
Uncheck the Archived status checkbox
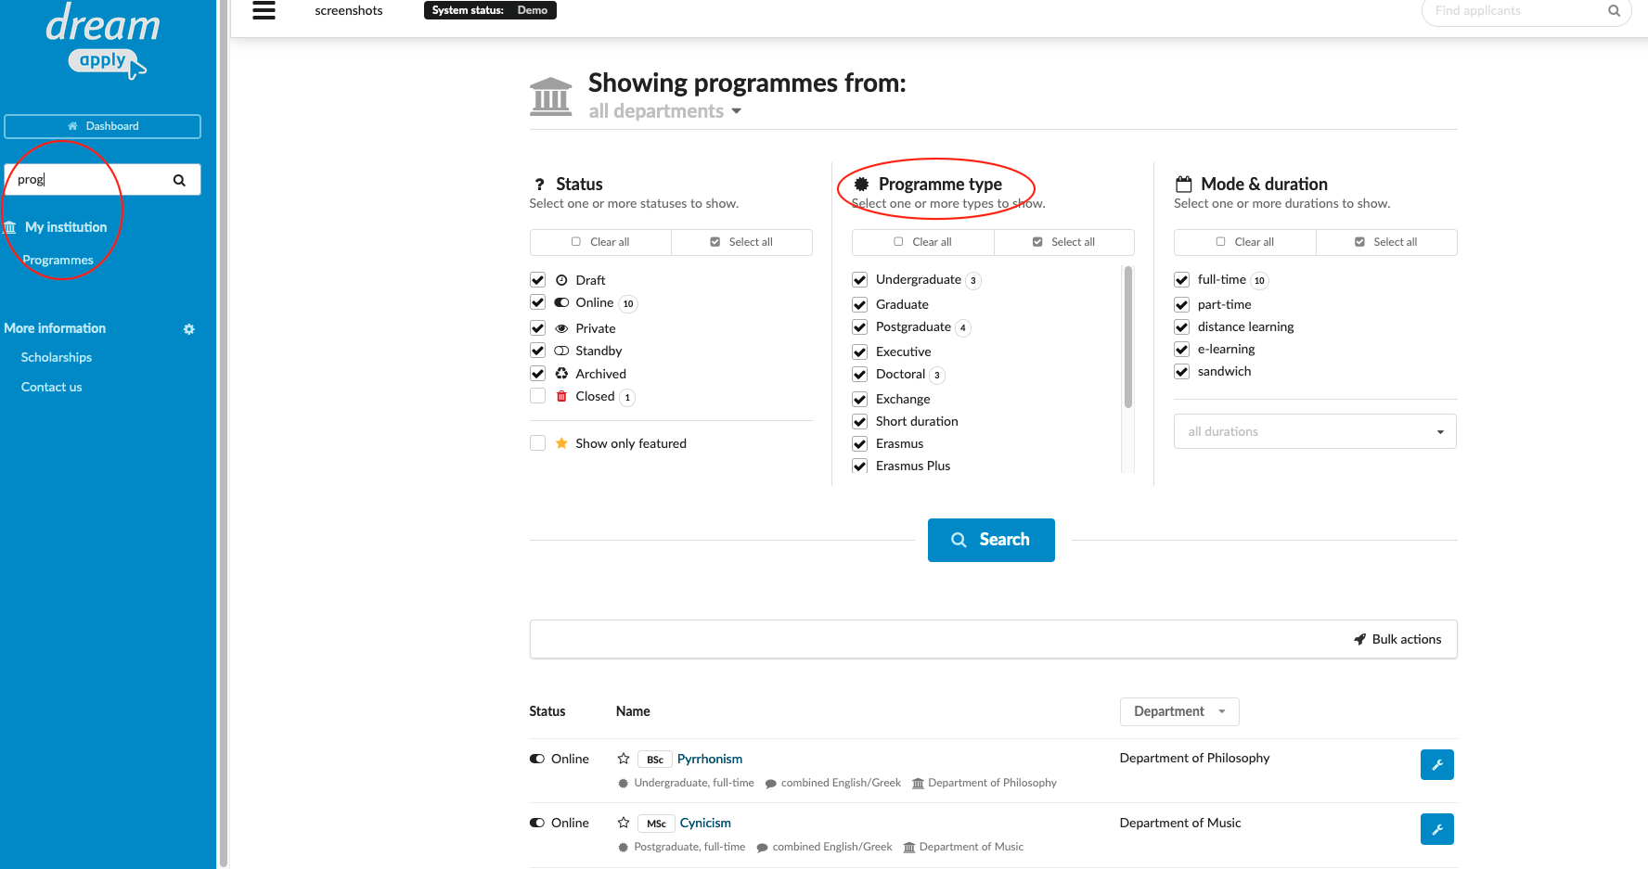pyautogui.click(x=537, y=374)
